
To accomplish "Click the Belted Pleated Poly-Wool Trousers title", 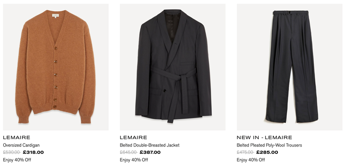I will pos(269,145).
